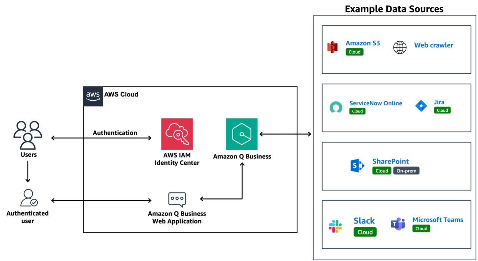Click the 'Users' label

point(28,154)
